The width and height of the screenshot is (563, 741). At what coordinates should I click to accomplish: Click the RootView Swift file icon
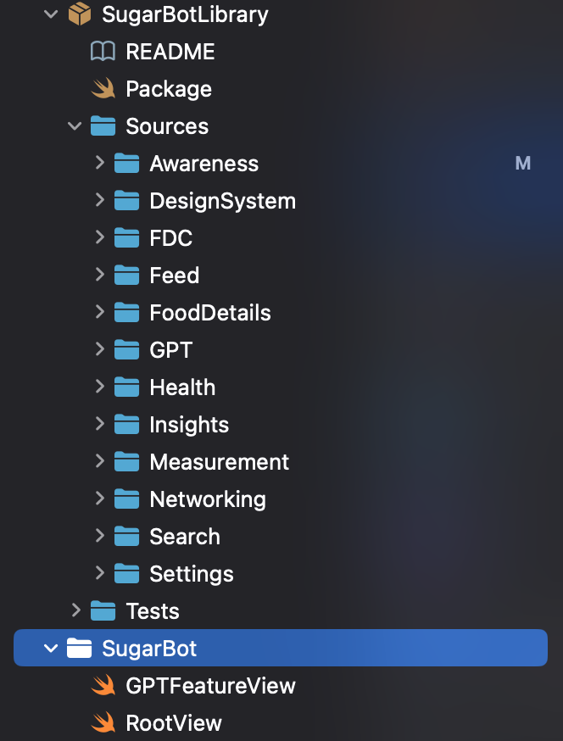point(103,722)
